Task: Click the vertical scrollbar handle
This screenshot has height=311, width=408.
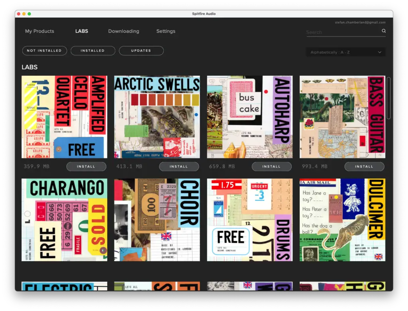Action: coord(388,98)
